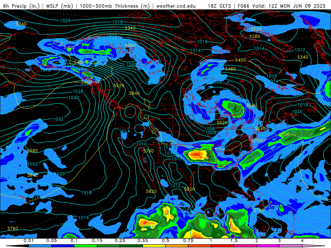
Task: Pick the light purple 3–4 legend swatch
Action: point(291,246)
